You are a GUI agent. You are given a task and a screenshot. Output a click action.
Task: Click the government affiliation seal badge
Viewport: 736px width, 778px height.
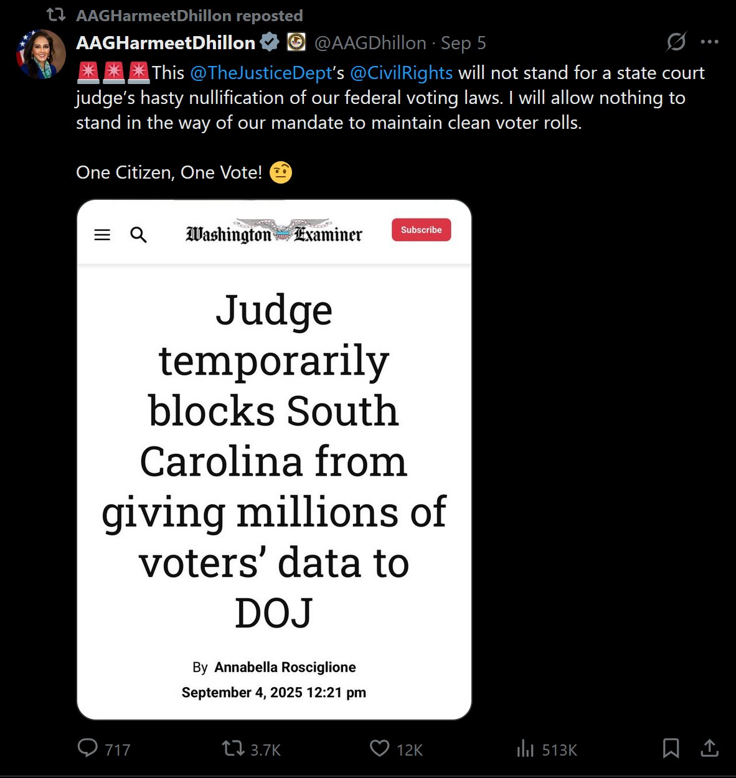pos(296,42)
